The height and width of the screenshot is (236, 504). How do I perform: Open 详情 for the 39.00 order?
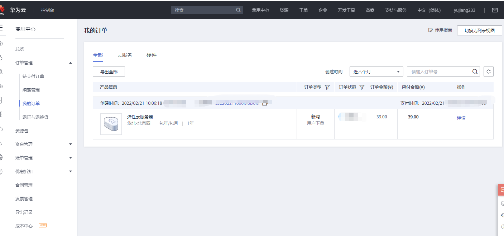pyautogui.click(x=461, y=118)
